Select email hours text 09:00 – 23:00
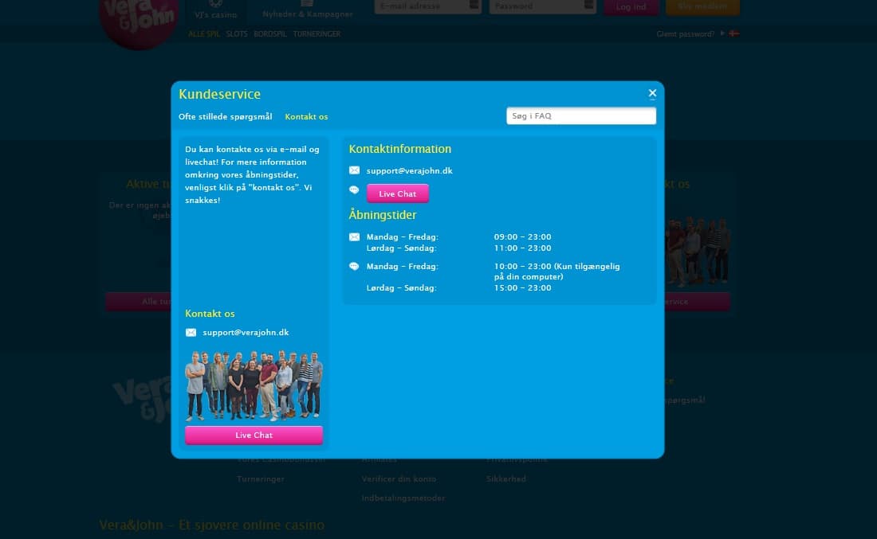The width and height of the screenshot is (877, 539). click(x=522, y=236)
